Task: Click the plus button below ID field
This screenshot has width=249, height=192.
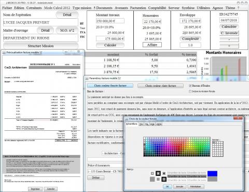Action: click(x=229, y=46)
